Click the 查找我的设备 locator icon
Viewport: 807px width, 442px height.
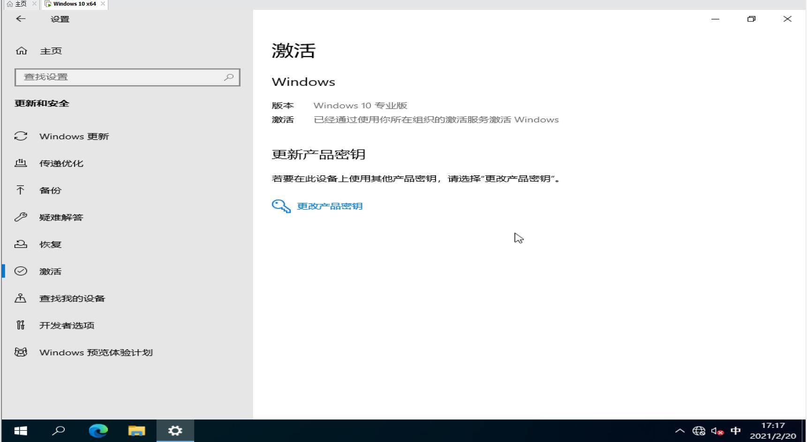tap(20, 298)
